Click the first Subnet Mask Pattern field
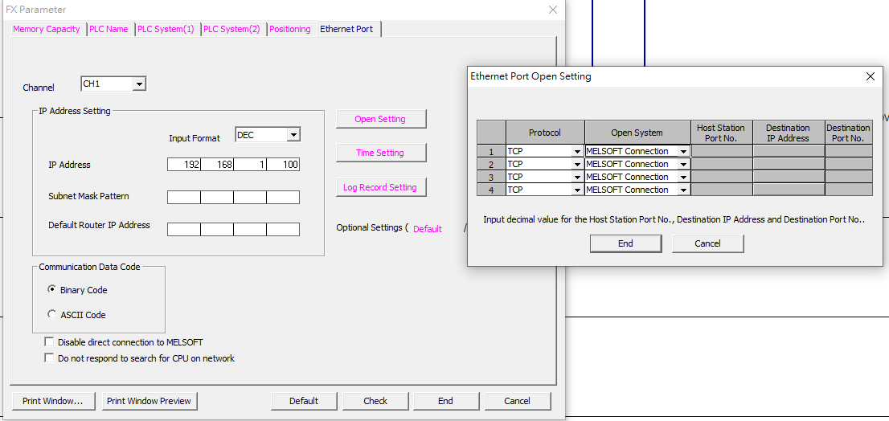The height and width of the screenshot is (421, 889). click(183, 197)
